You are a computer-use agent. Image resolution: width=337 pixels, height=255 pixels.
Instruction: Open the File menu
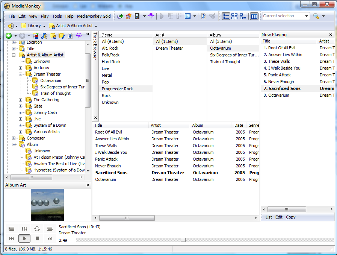coord(12,16)
